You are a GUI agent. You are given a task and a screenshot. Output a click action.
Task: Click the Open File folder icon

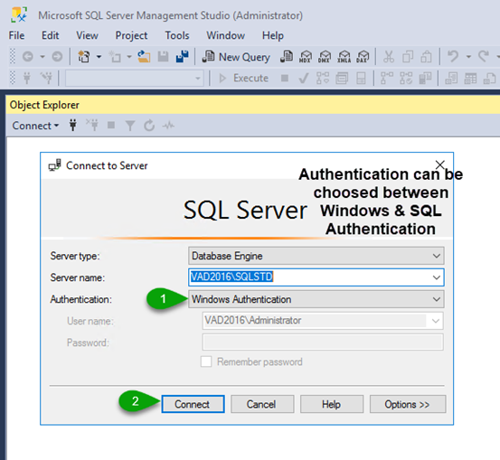144,57
